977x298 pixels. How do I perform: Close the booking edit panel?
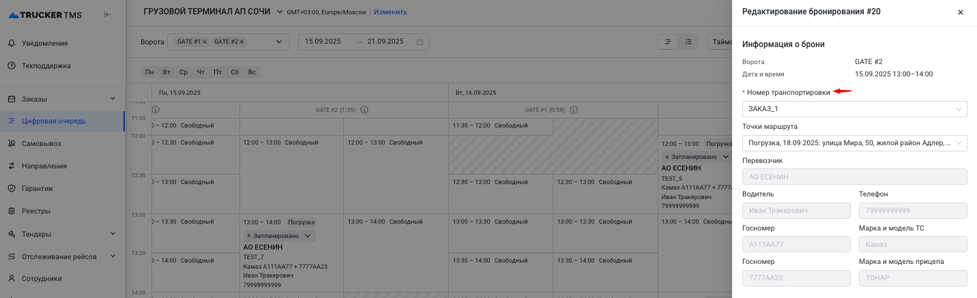pos(960,12)
